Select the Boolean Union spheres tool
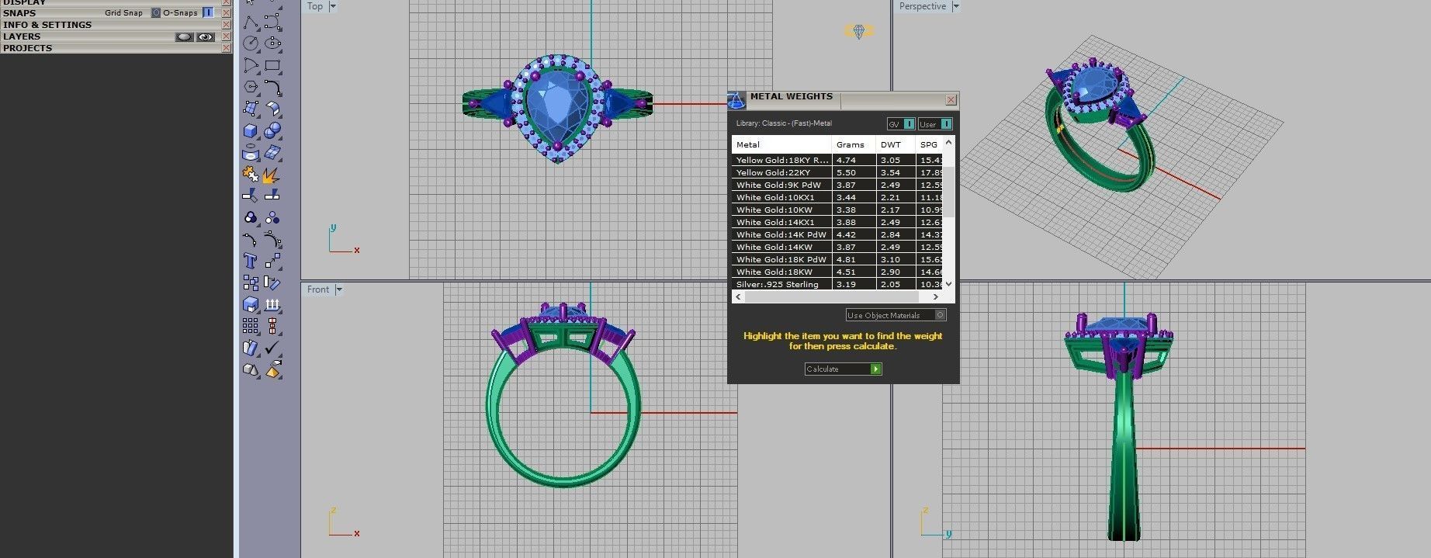 coord(272,131)
